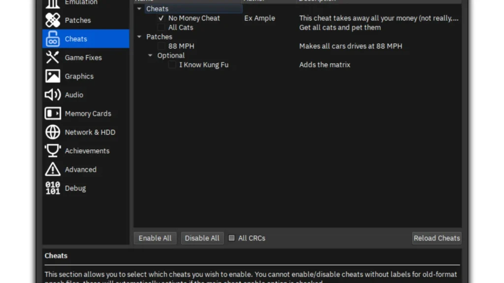
Task: Click 'Makes all cars drives at 88 MPH' description
Action: point(350,46)
